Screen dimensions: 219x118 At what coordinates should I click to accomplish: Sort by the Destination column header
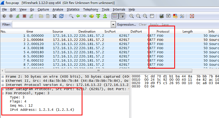click(91, 32)
